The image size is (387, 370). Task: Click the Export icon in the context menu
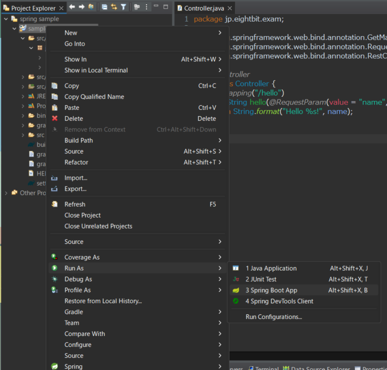(54, 189)
